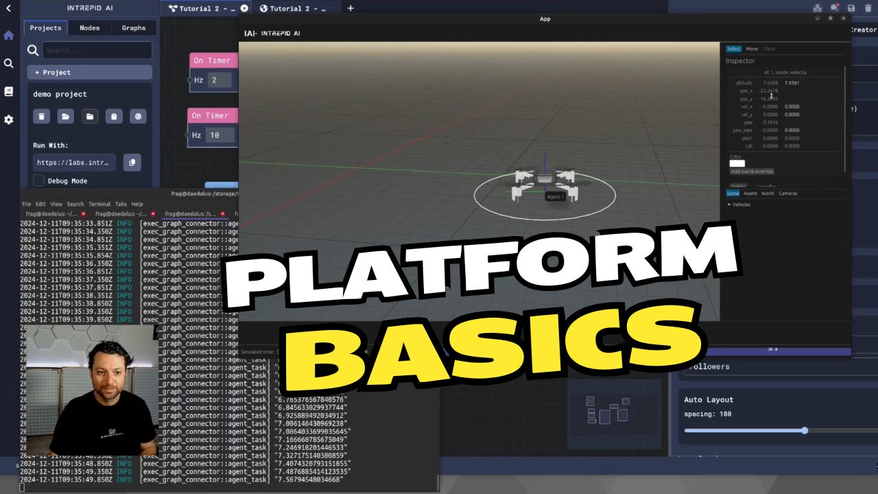The width and height of the screenshot is (878, 494).
Task: Click the Hz field containing 10
Action: click(221, 135)
